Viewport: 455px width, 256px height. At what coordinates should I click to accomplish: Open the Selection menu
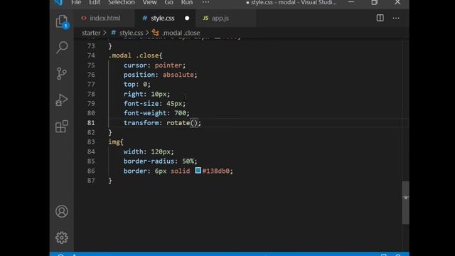click(x=122, y=2)
